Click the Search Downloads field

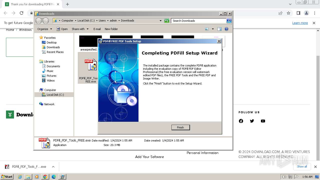[x=199, y=21]
